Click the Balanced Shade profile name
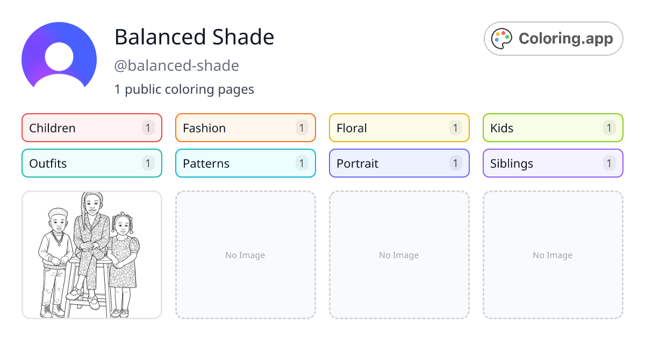645x338 pixels. click(x=195, y=37)
